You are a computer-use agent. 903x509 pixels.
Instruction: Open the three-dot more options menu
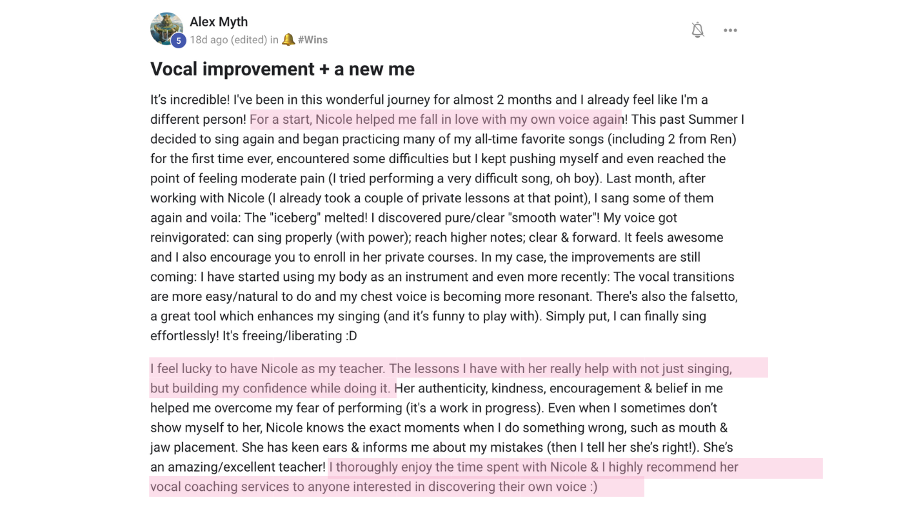730,30
